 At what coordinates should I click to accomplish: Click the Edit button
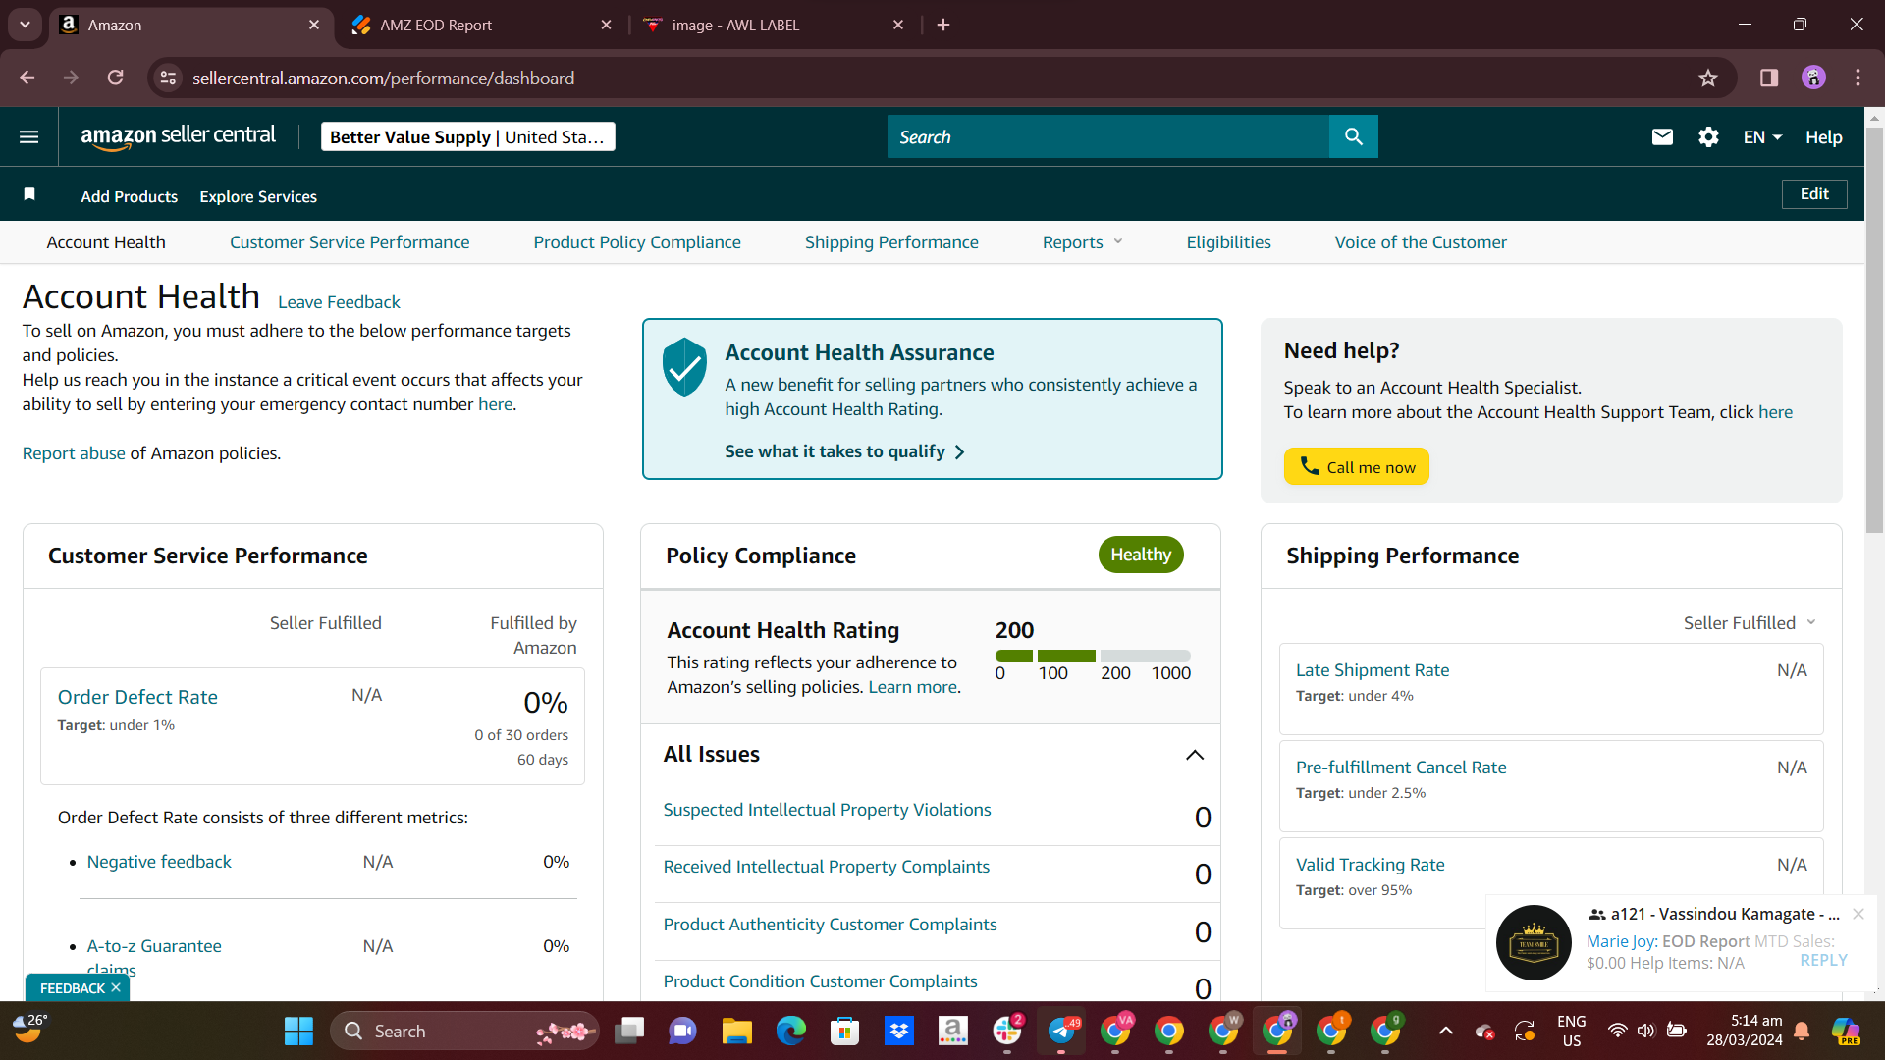tap(1814, 194)
